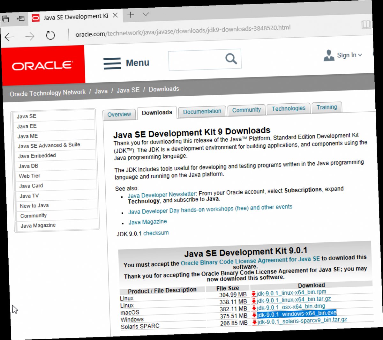Screen dimensions: 383x340
Task: Click the Solaris SPARC row label
Action: tap(140, 326)
